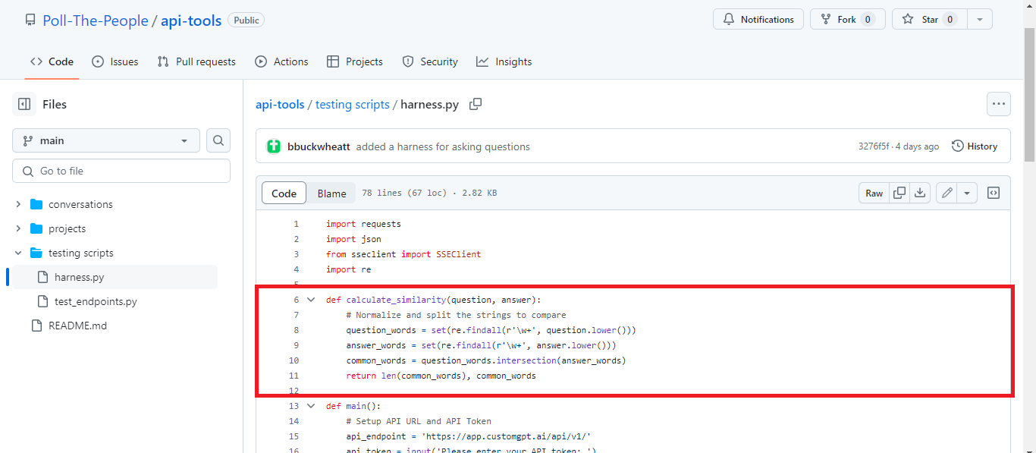Open the api-tools breadcrumb link
This screenshot has width=1036, height=453.
280,104
